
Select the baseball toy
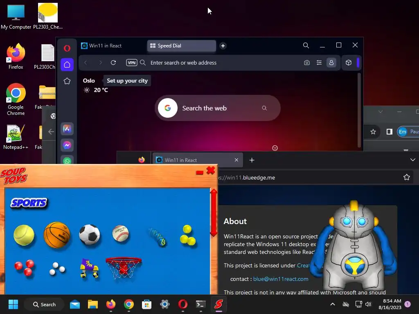121,233
